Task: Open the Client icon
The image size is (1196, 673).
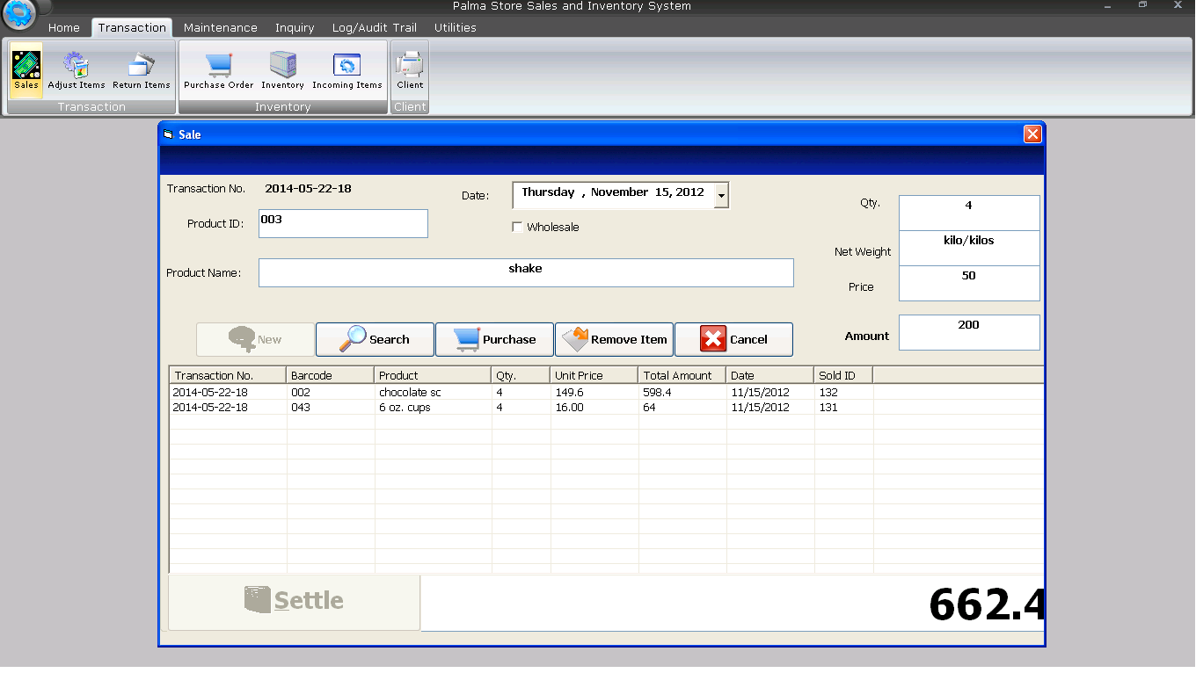Action: click(x=410, y=70)
